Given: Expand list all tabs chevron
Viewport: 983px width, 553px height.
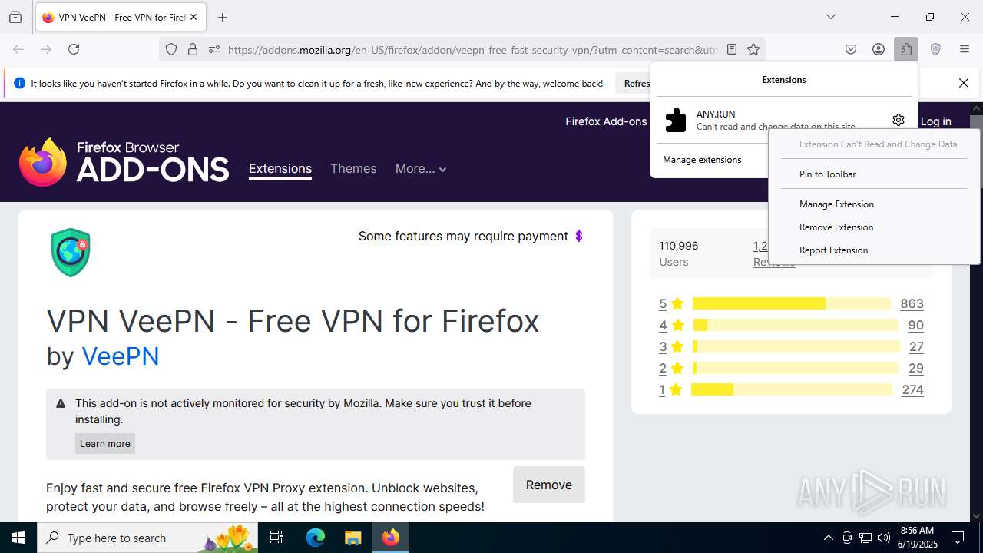Looking at the screenshot, I should 830,17.
